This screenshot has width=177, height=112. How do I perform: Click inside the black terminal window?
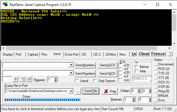coord(86,28)
